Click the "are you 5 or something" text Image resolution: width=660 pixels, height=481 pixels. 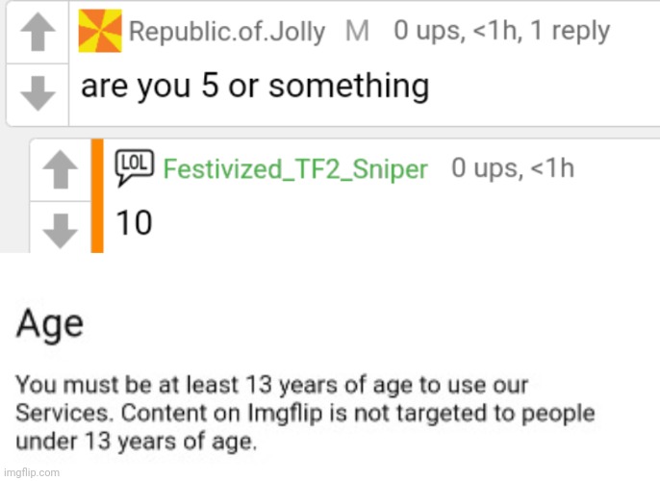click(255, 87)
